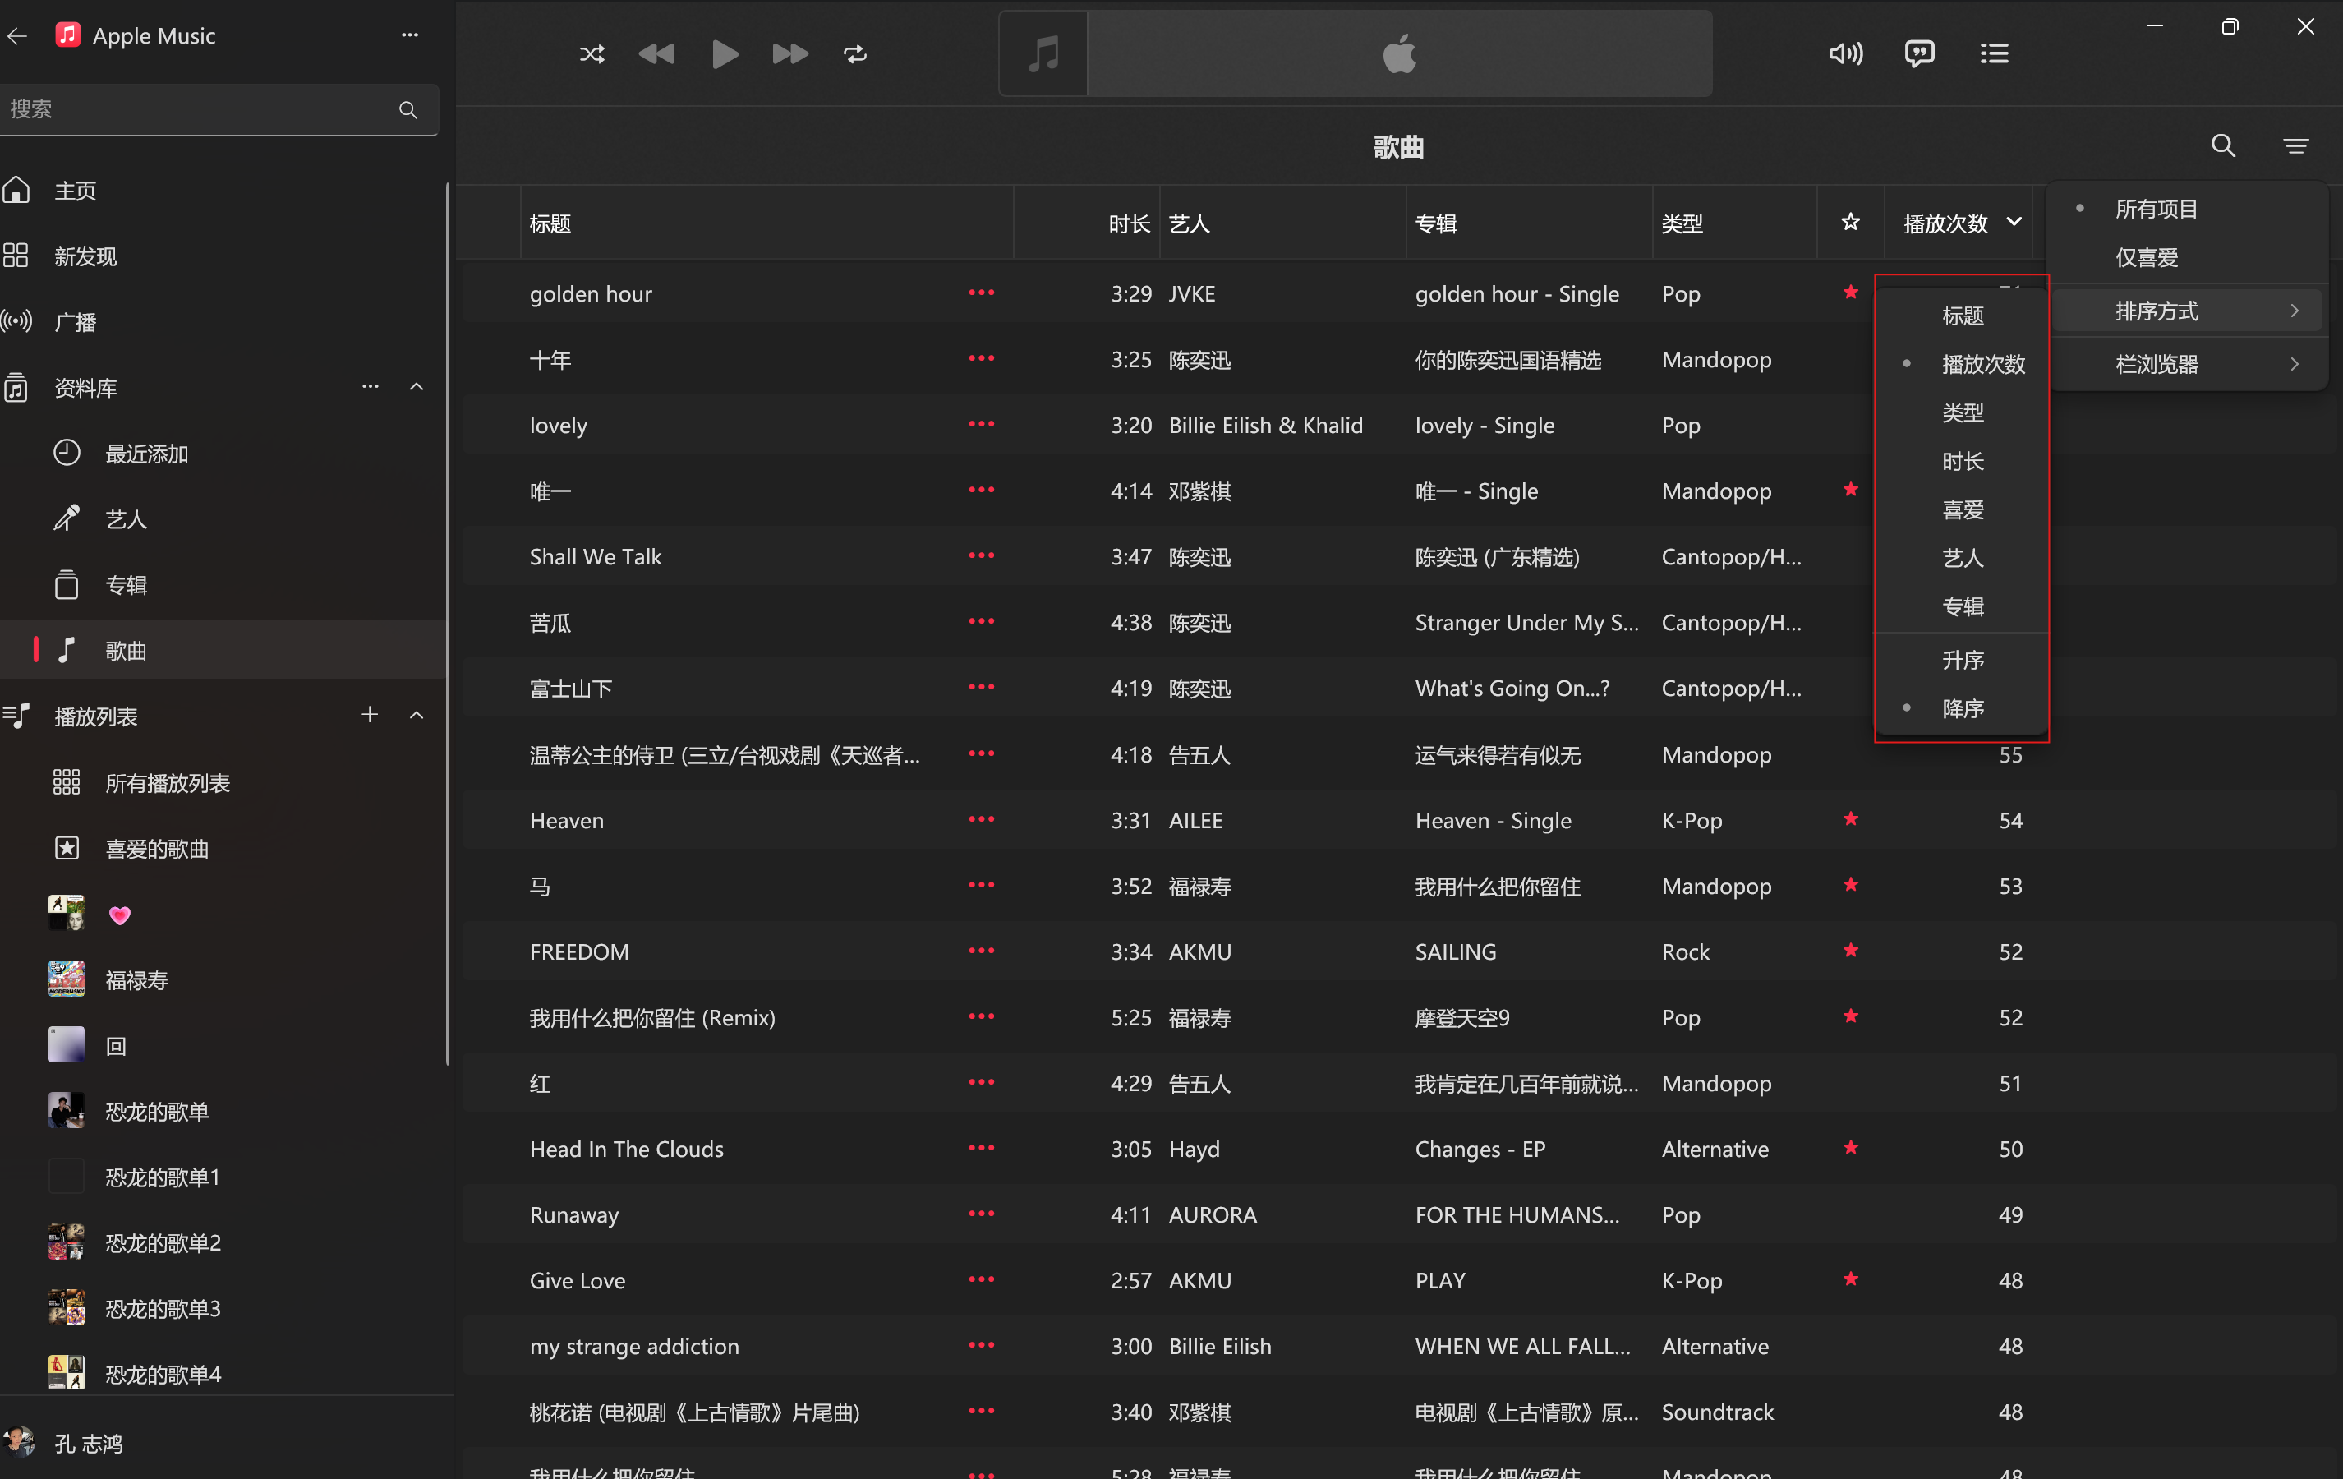Click the play button
Viewport: 2343px width, 1479px height.
click(724, 54)
